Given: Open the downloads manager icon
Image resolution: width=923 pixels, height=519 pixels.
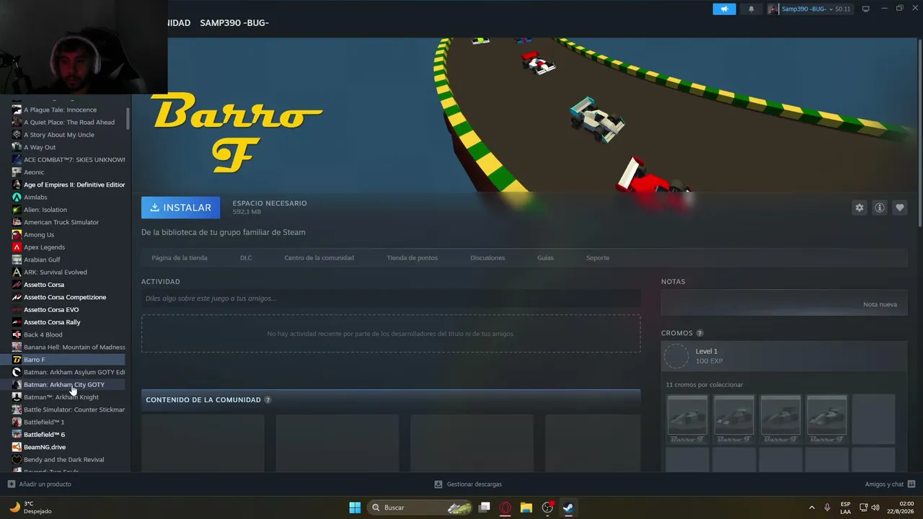Looking at the screenshot, I should [438, 484].
